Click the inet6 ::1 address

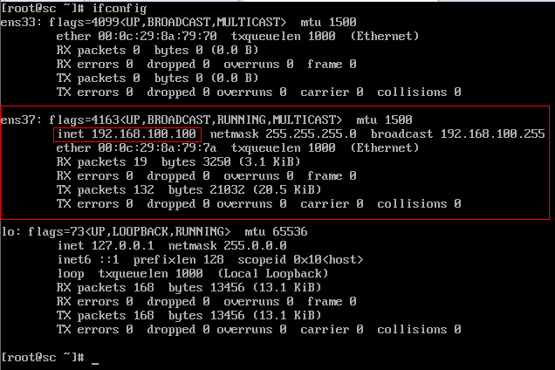point(88,259)
